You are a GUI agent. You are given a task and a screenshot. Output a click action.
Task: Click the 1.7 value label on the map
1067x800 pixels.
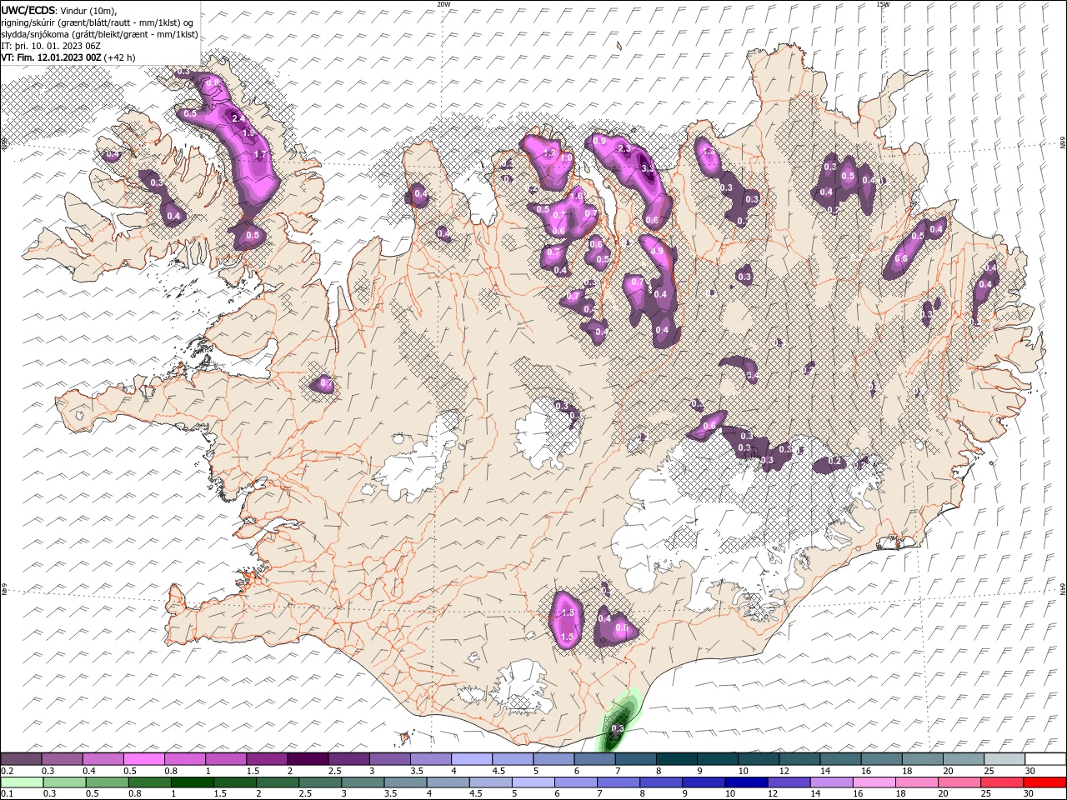[260, 154]
